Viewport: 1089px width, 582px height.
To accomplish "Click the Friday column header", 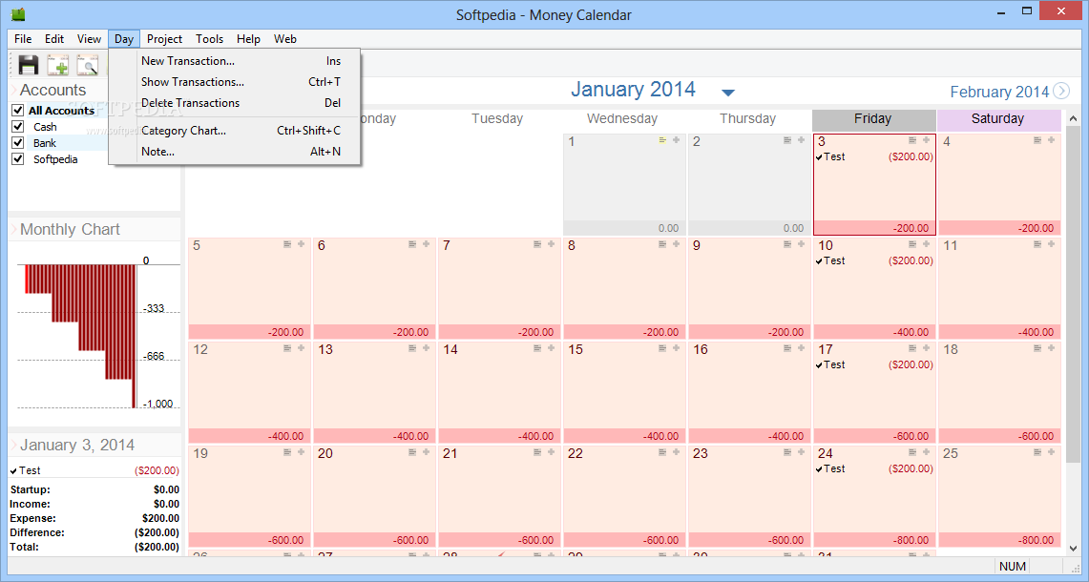I will (x=873, y=119).
